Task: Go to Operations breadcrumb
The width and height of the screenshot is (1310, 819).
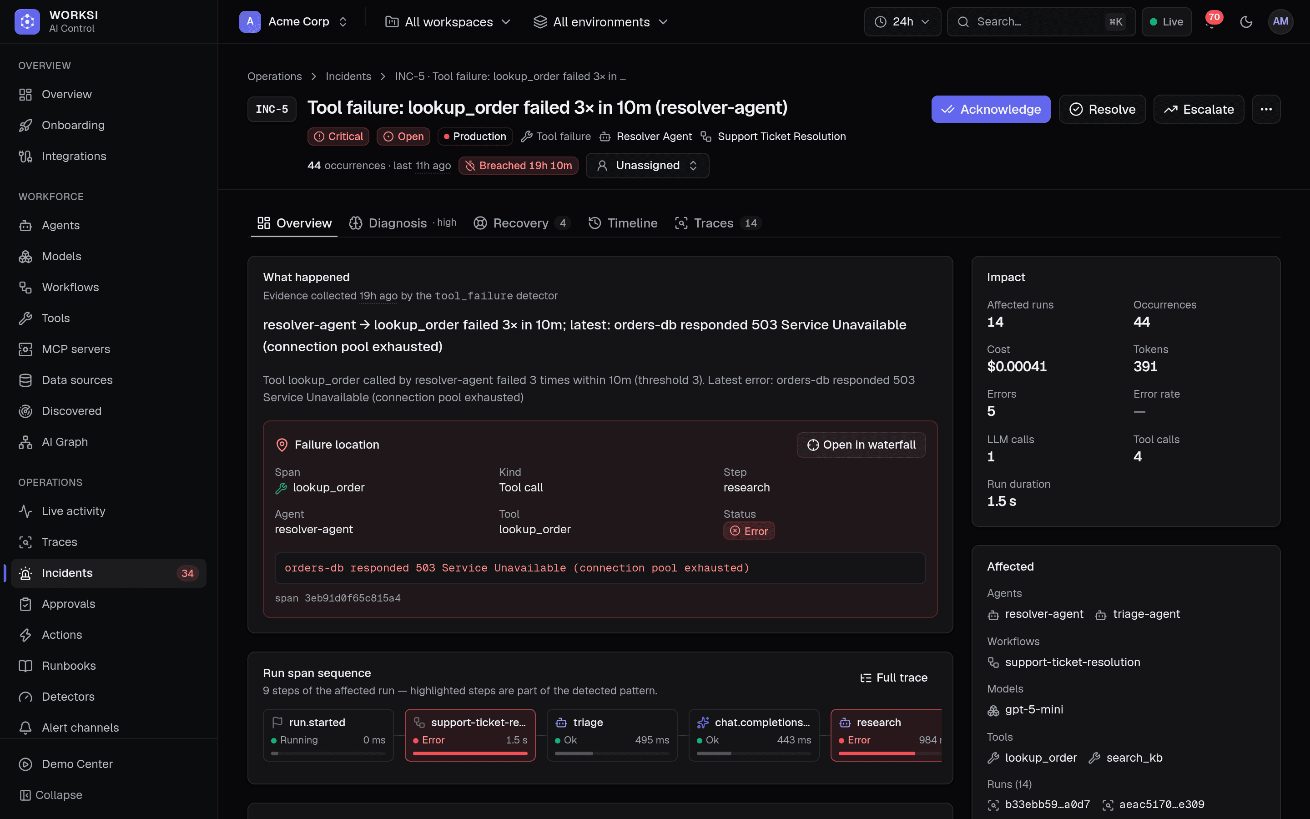Action: [x=274, y=76]
